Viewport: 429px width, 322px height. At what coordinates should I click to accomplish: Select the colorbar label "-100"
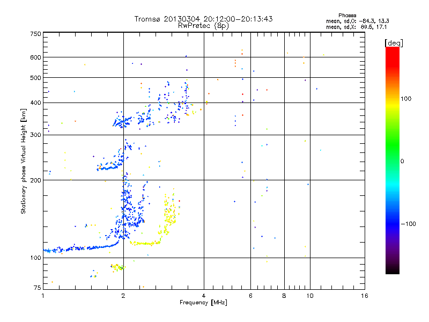[x=408, y=224]
